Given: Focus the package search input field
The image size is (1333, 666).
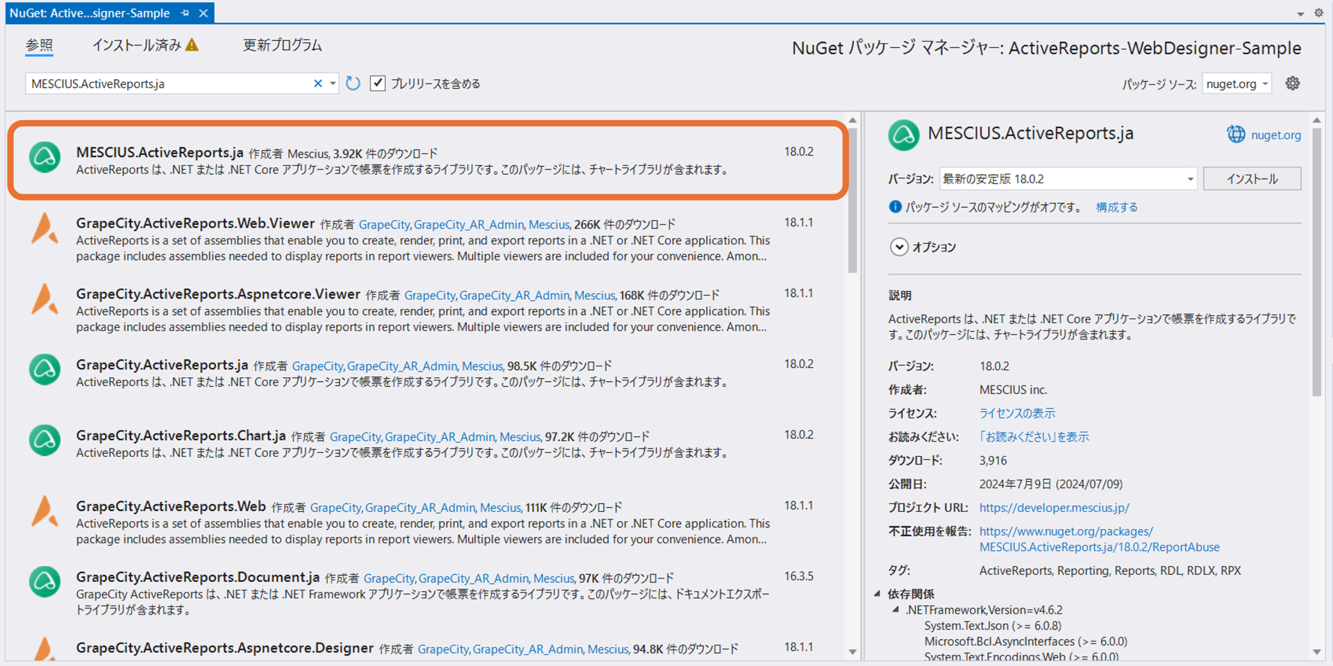Looking at the screenshot, I should 168,83.
